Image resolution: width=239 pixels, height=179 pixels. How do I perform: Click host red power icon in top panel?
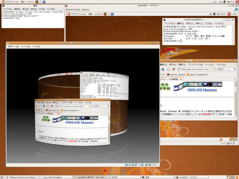click(237, 2)
